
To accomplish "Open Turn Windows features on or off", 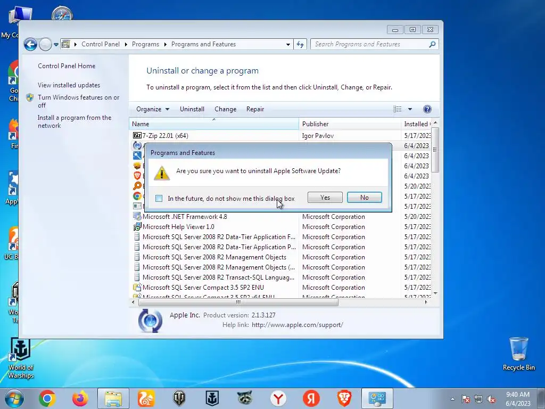I will [x=78, y=101].
